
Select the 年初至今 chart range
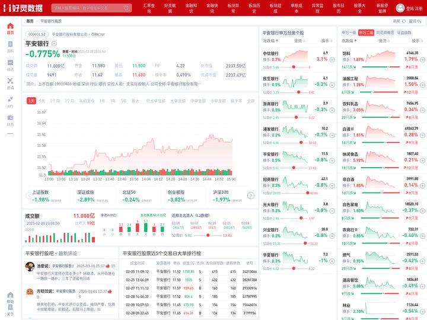[x=87, y=101]
